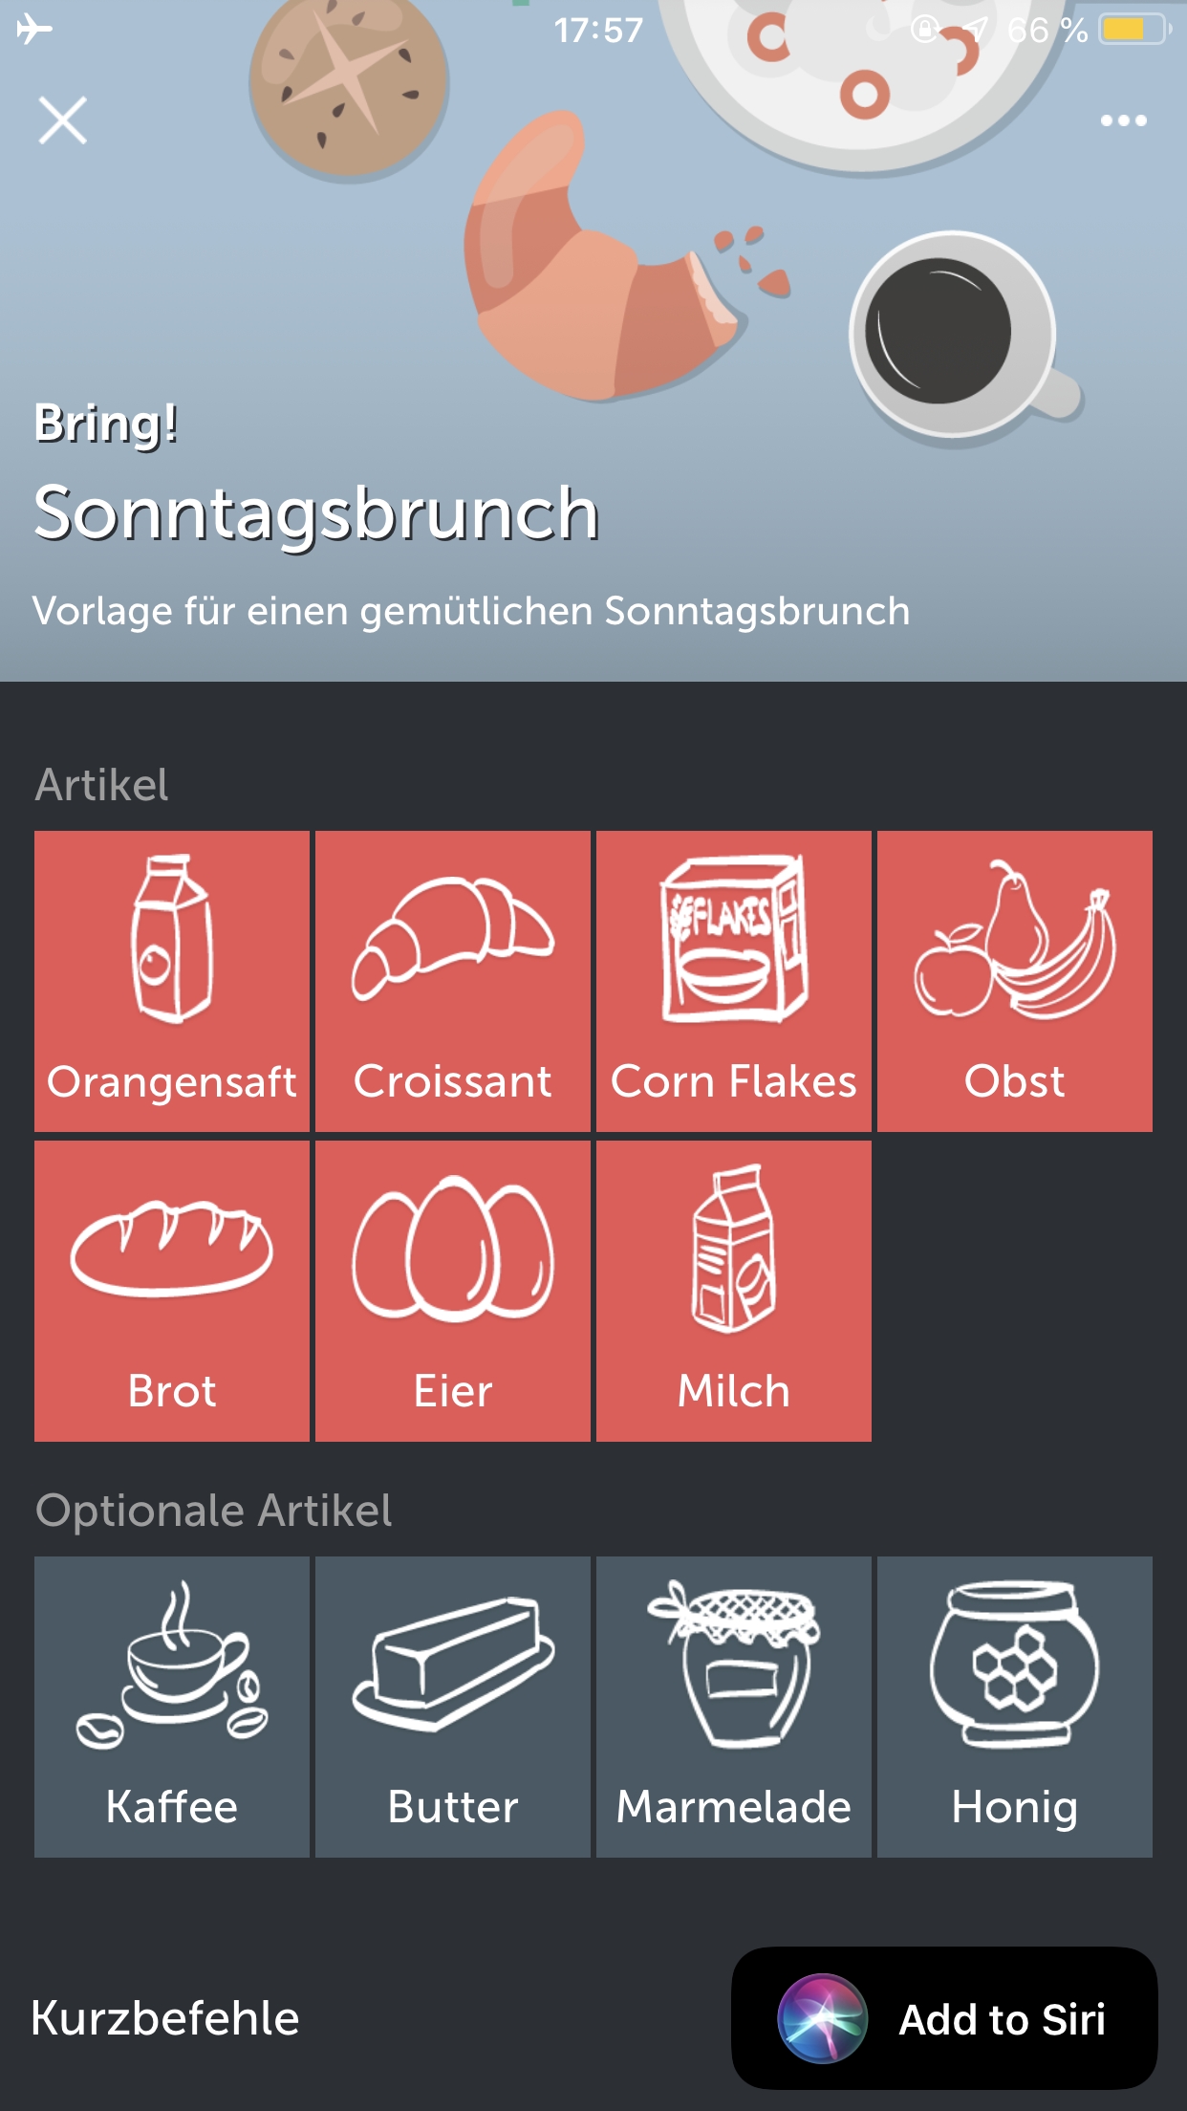Viewport: 1187px width, 2111px height.
Task: Tap the Corn Flakes box icon
Action: 734,940
